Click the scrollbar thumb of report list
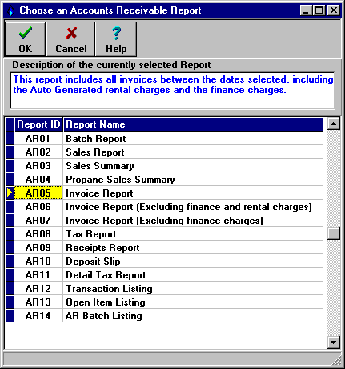Screen dimensions: 345x369 tap(334, 233)
